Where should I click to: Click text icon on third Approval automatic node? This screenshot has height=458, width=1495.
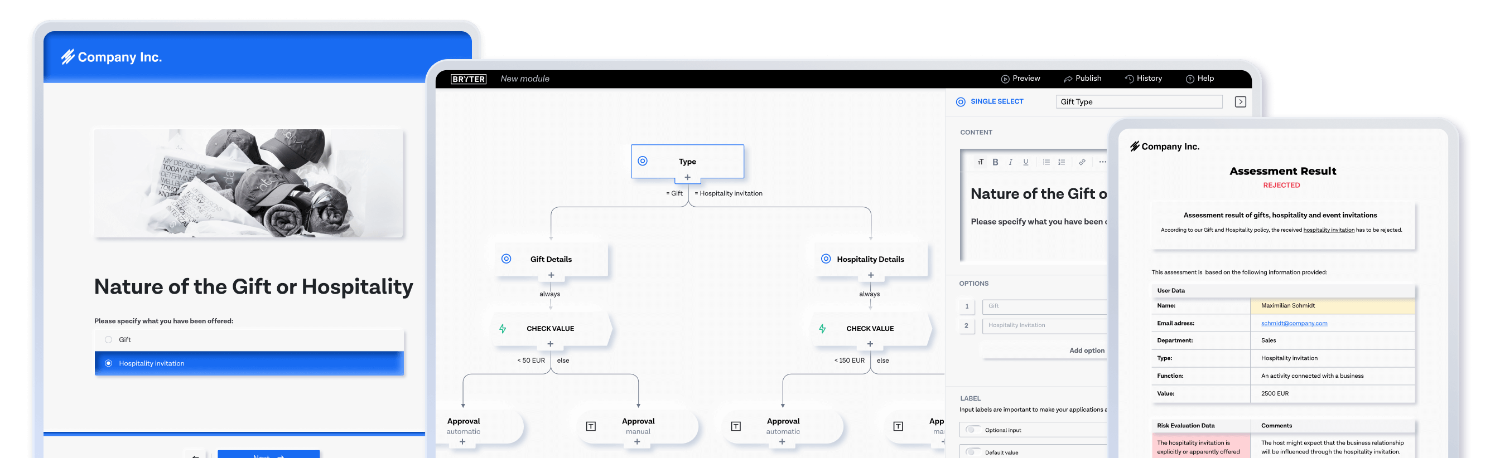point(736,427)
